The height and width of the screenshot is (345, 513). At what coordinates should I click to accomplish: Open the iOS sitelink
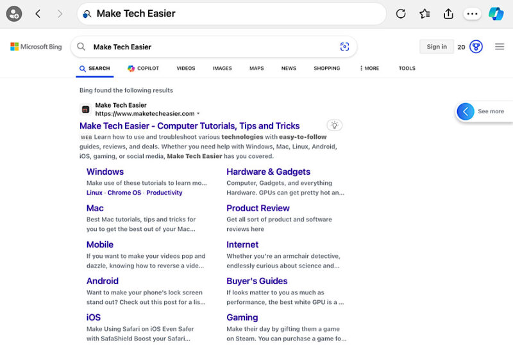pos(93,317)
